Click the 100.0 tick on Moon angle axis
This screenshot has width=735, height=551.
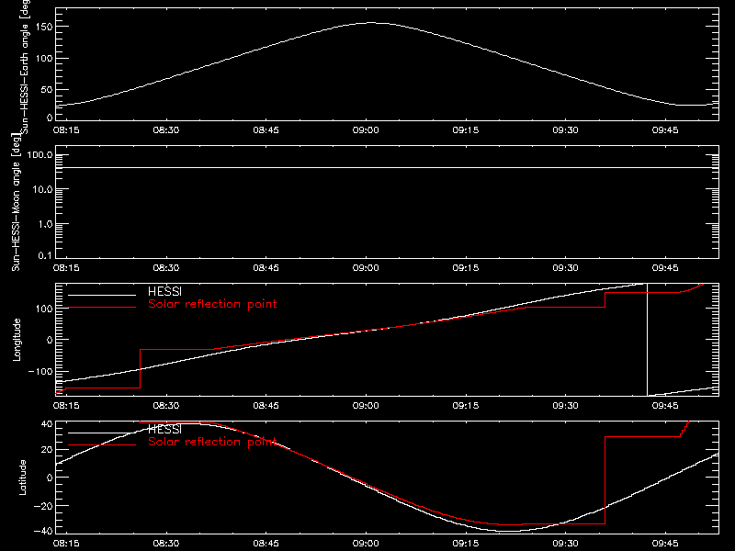pos(40,155)
